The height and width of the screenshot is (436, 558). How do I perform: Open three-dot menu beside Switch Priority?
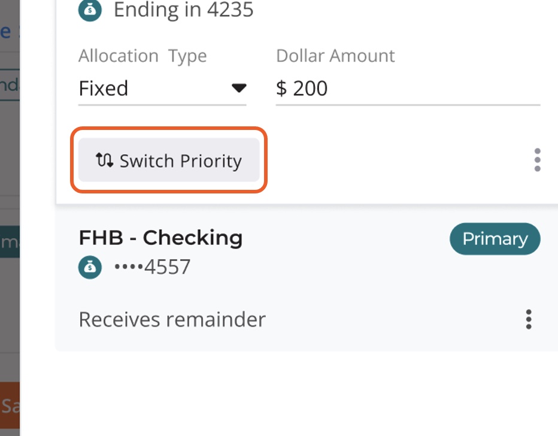point(538,160)
